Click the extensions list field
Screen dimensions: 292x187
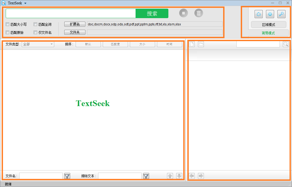pyautogui.click(x=155, y=24)
